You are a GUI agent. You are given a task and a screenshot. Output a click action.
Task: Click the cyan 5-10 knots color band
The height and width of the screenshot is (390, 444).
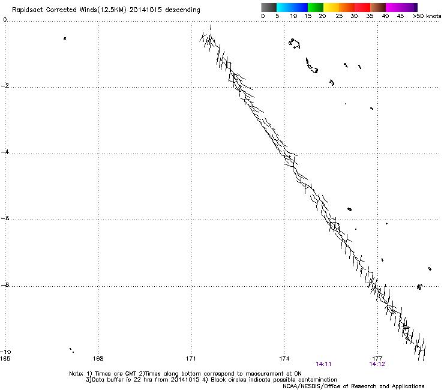[x=284, y=7]
